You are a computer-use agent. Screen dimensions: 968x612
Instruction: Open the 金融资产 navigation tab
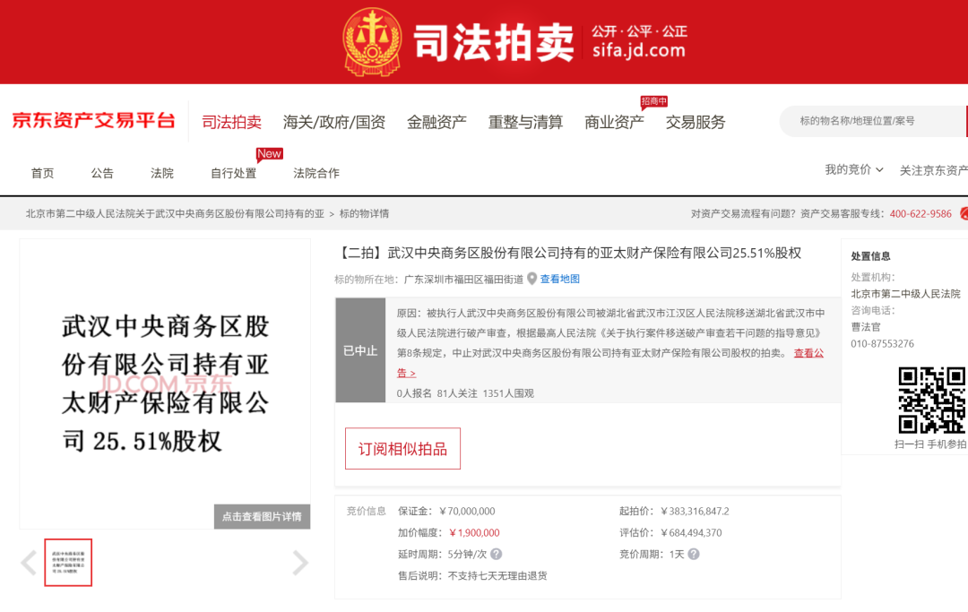click(436, 123)
